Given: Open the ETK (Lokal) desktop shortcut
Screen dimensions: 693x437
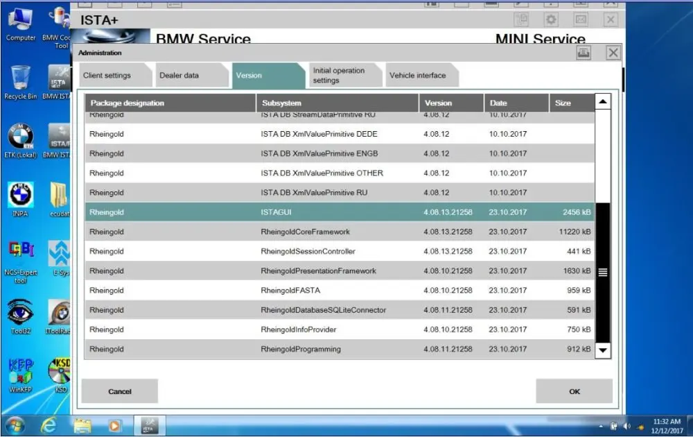Looking at the screenshot, I should tap(19, 142).
